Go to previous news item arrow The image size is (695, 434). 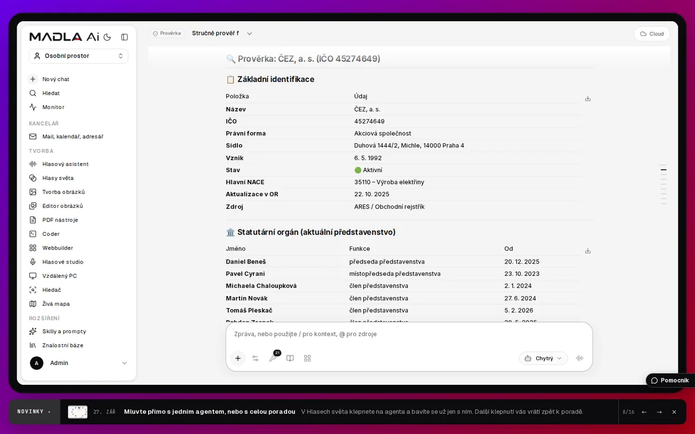click(644, 412)
